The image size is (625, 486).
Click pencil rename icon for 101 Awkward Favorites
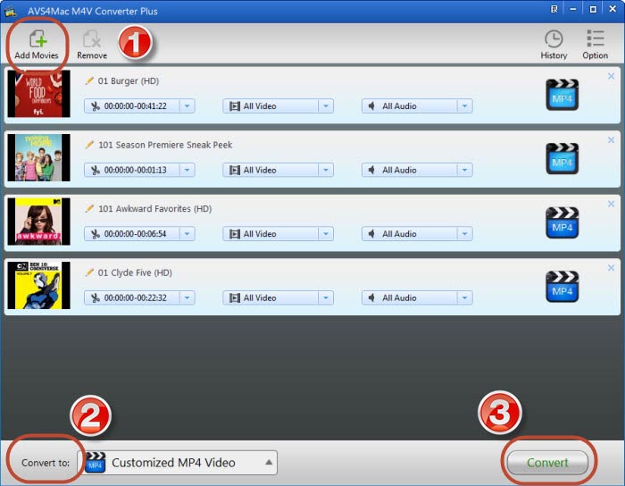89,208
